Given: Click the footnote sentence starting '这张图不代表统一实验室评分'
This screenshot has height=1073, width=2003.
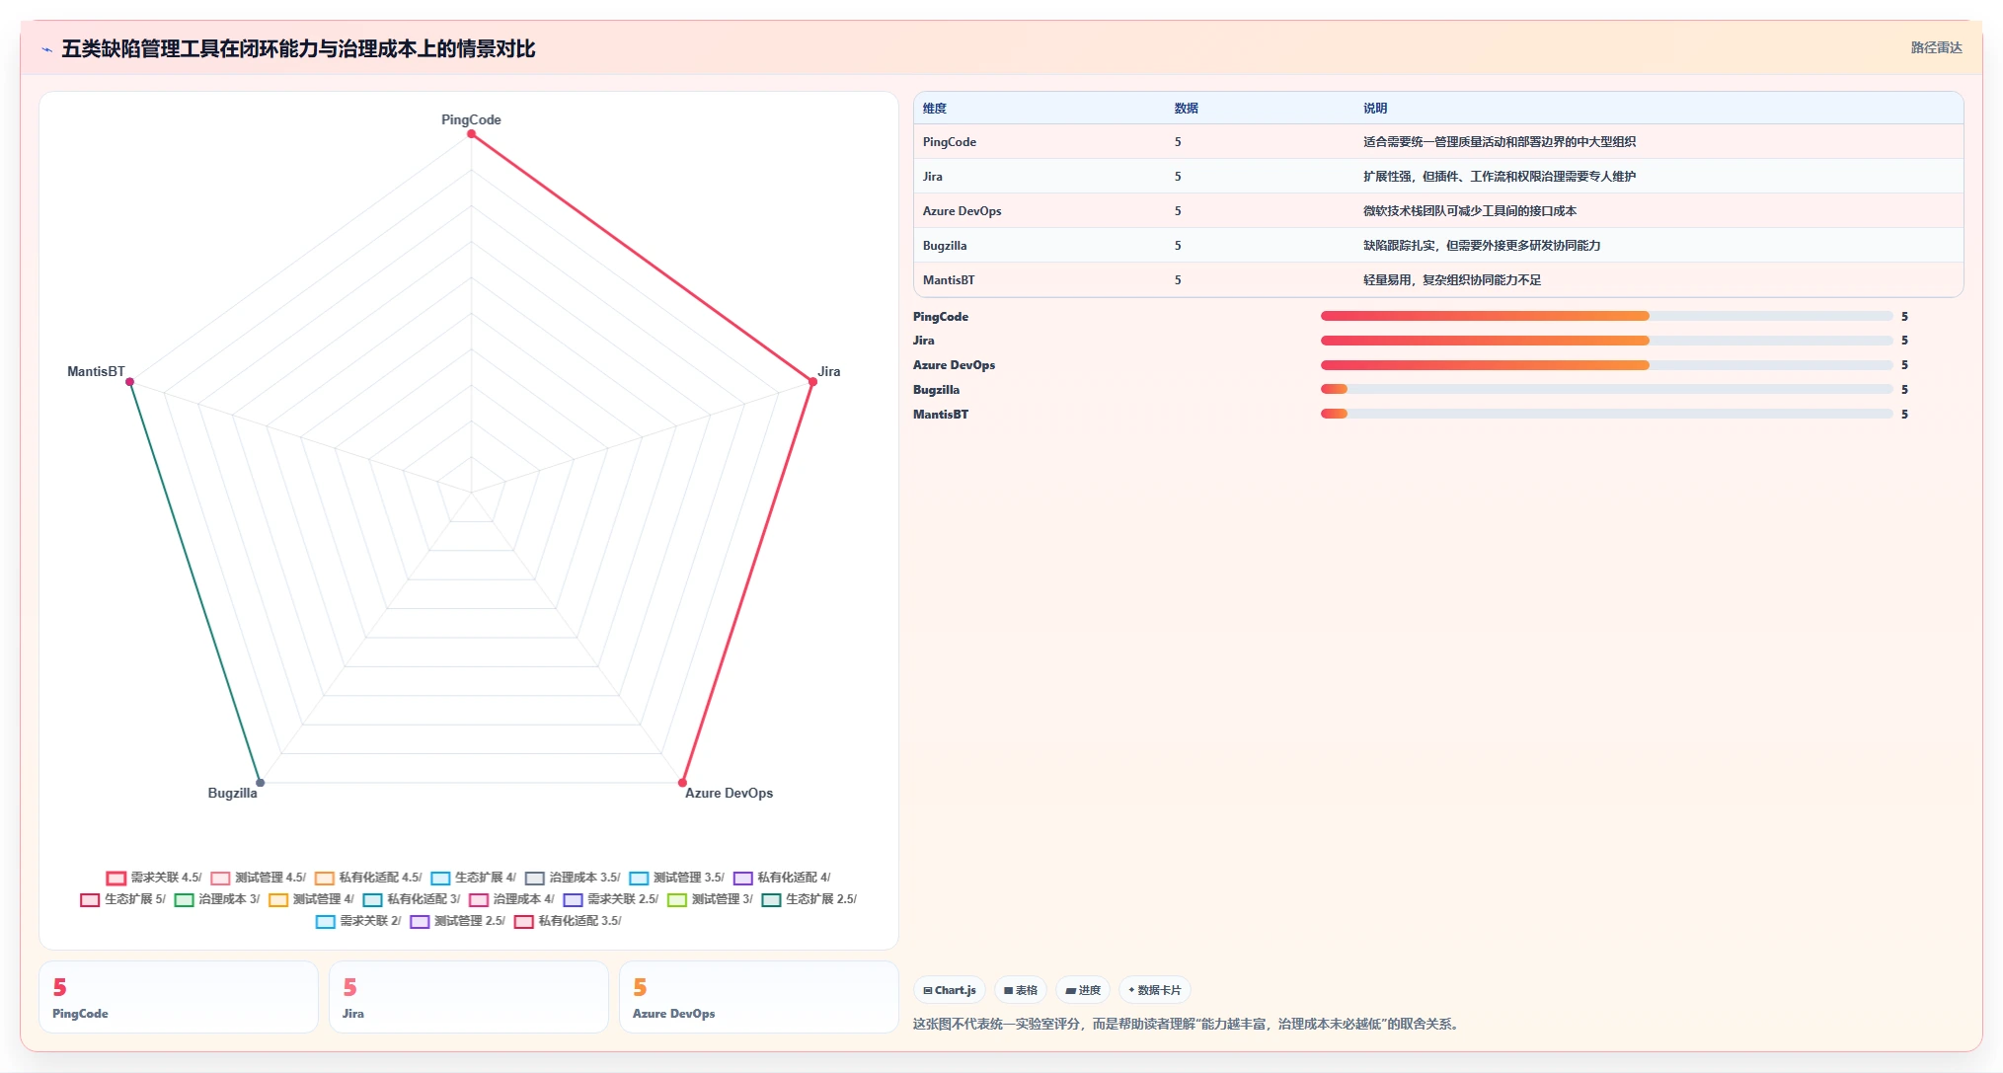Looking at the screenshot, I should click(x=1188, y=1024).
